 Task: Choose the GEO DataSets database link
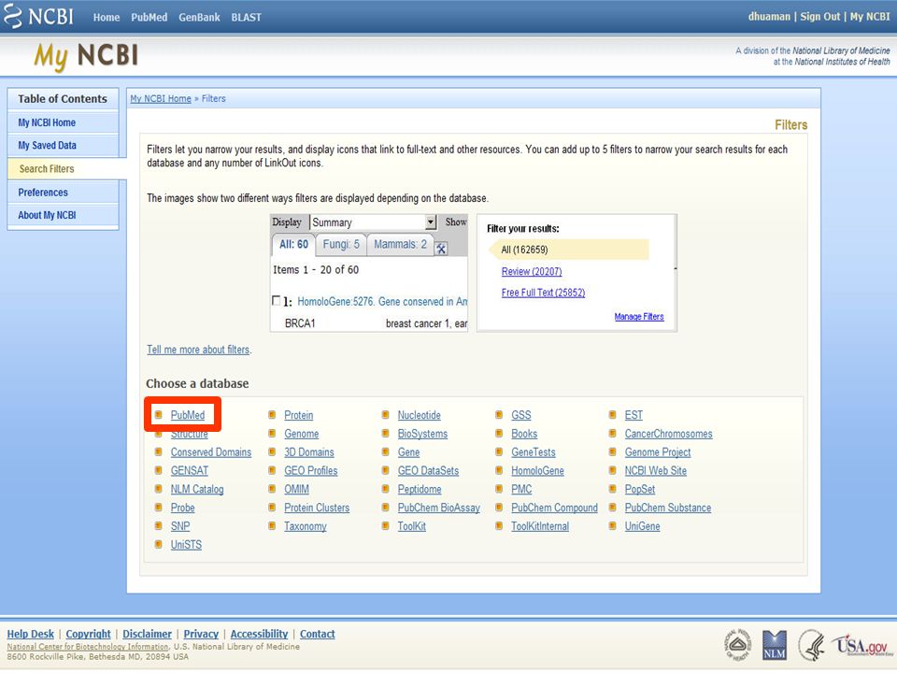coord(429,470)
